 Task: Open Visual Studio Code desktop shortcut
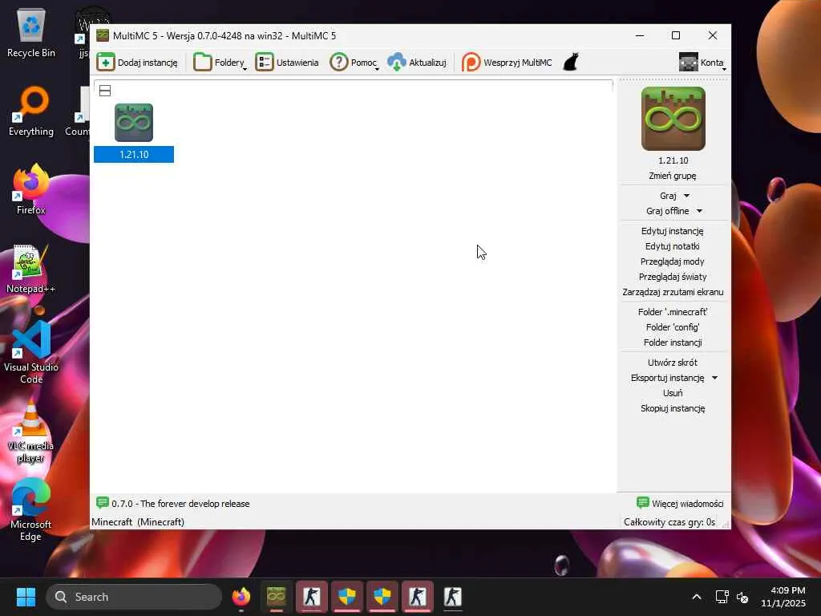click(x=31, y=353)
